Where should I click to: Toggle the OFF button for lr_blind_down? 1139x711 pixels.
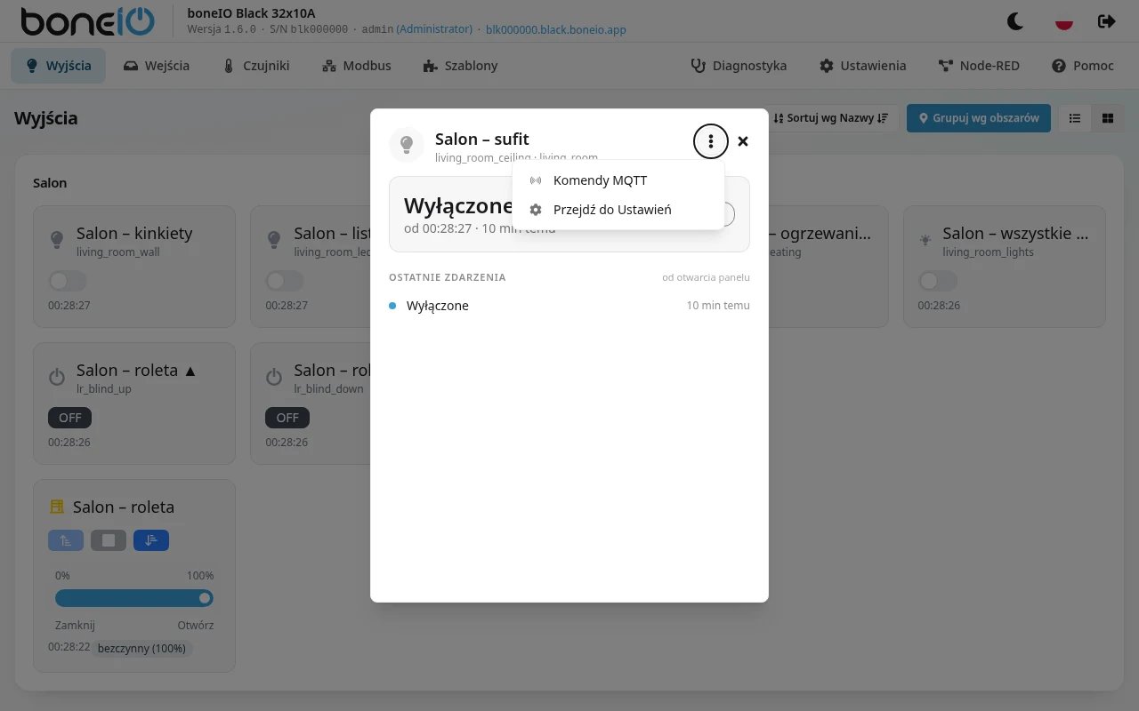[287, 418]
